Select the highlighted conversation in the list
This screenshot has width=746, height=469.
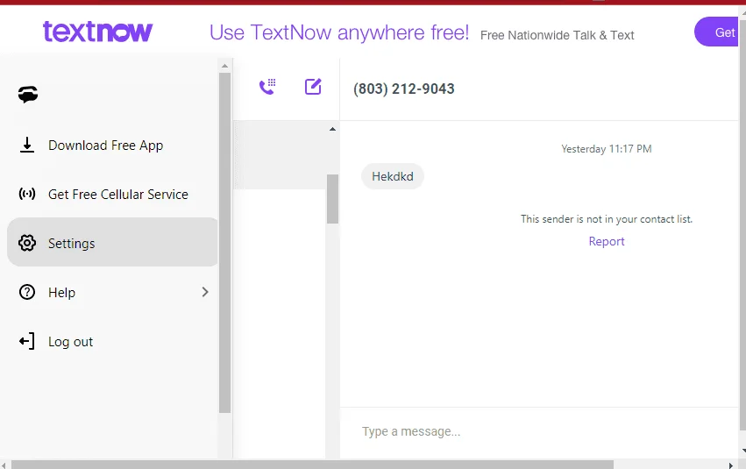coord(280,155)
